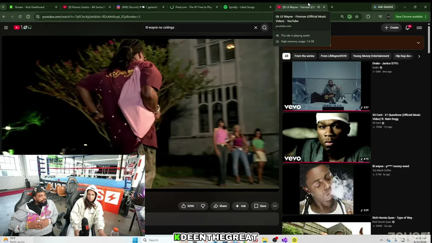Open the YouTube account avatar menu
Screen dimensions: 432x243
419,28
